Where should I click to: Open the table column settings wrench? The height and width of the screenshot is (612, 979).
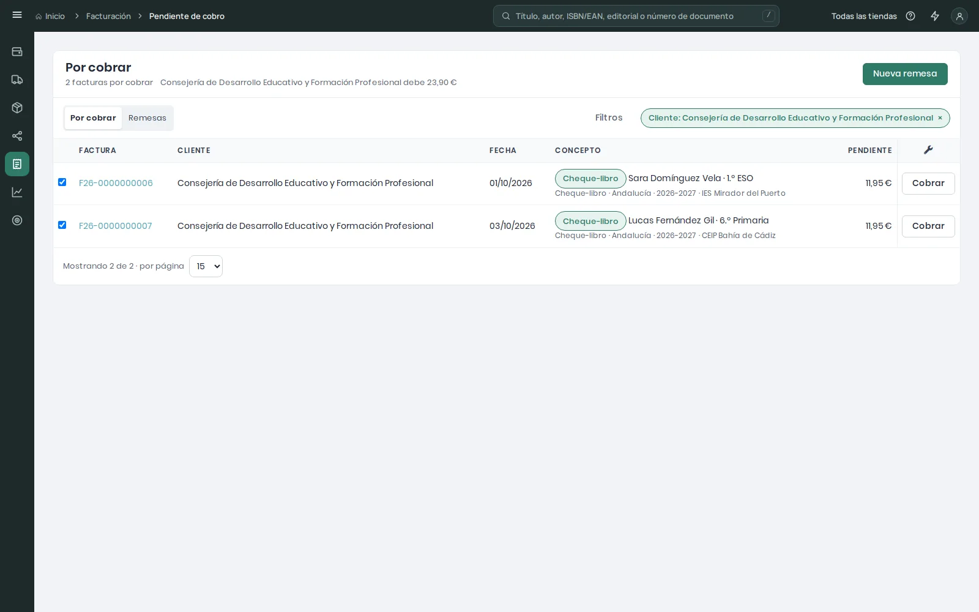click(x=928, y=150)
